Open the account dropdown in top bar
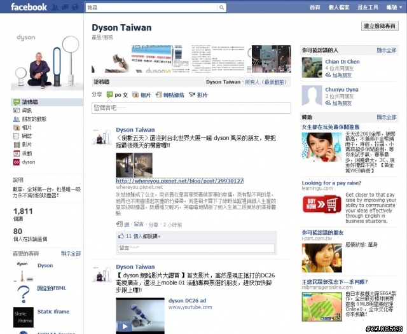Screen dimensions: 407x334 (x=394, y=7)
